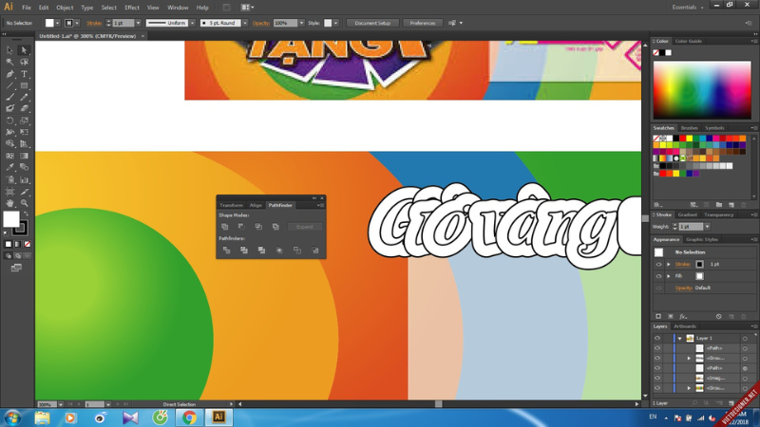Open the Effect menu

point(132,8)
